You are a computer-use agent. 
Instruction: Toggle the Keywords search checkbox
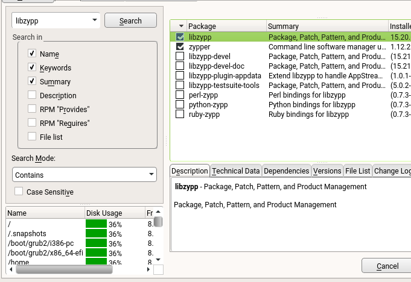pos(32,67)
